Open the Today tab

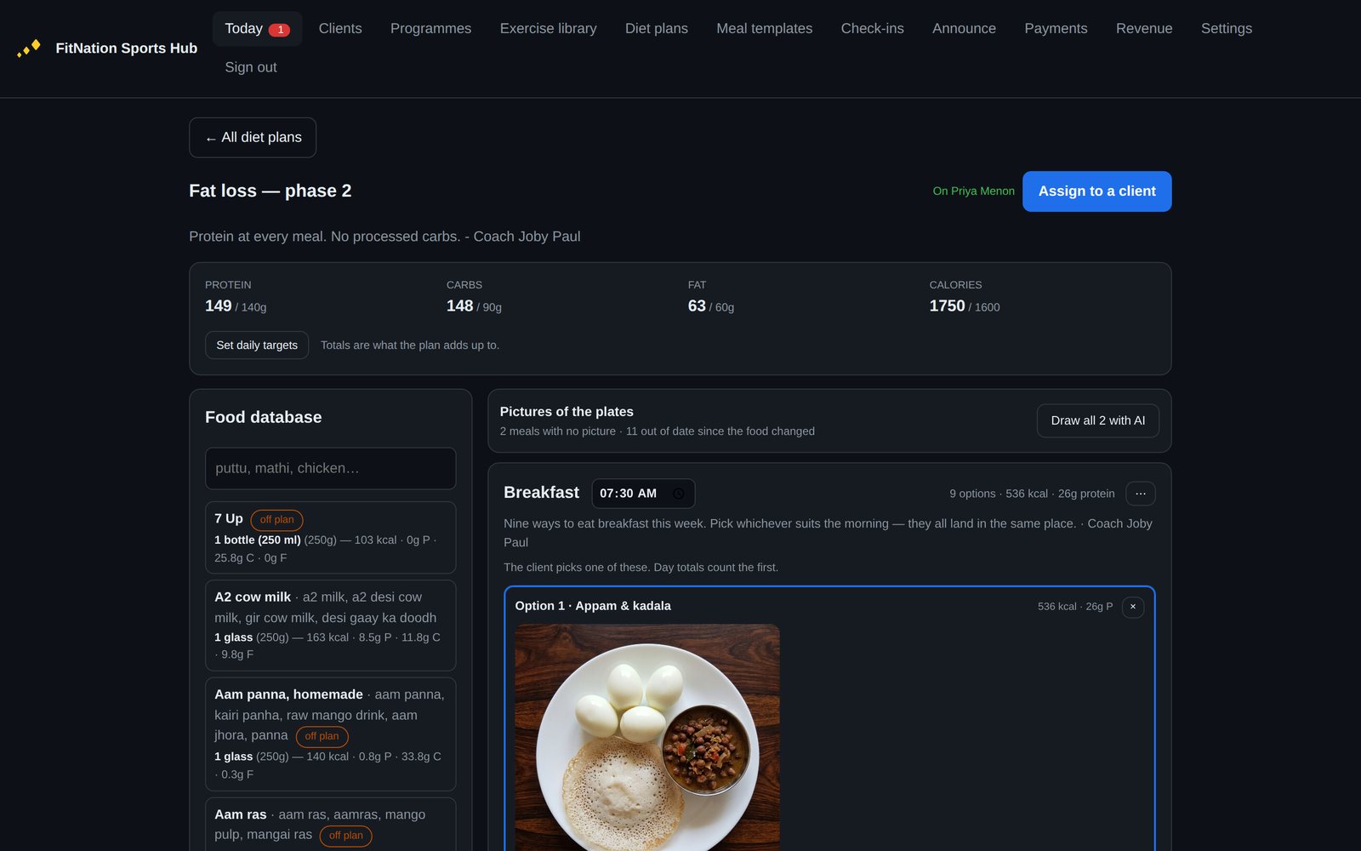257,29
